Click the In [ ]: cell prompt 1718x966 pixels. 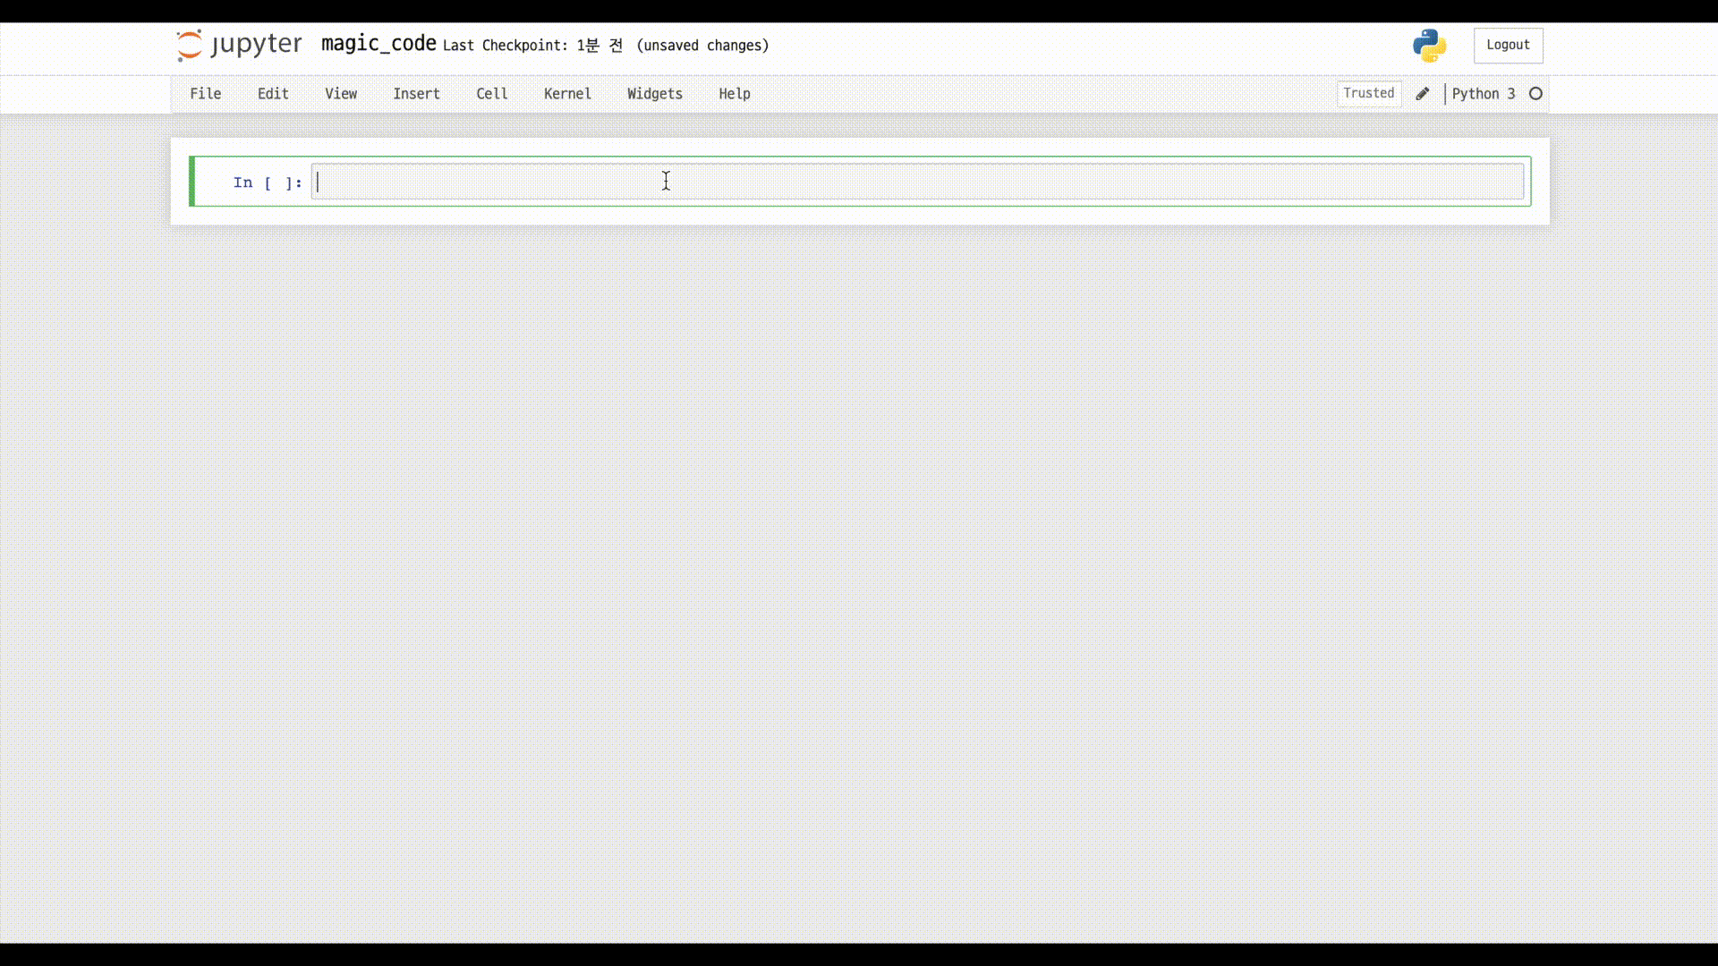[268, 182]
